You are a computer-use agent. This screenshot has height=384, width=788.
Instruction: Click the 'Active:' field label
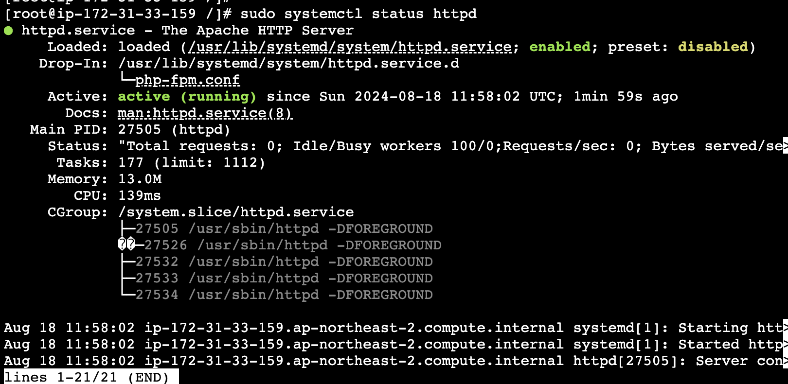click(x=77, y=97)
